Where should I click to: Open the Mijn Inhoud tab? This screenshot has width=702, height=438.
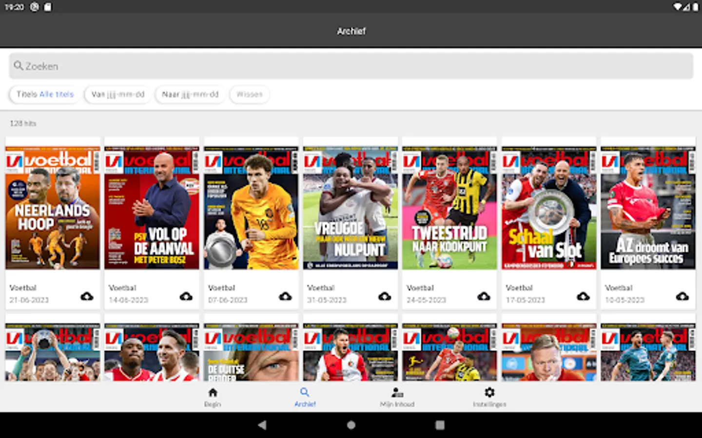click(x=397, y=397)
